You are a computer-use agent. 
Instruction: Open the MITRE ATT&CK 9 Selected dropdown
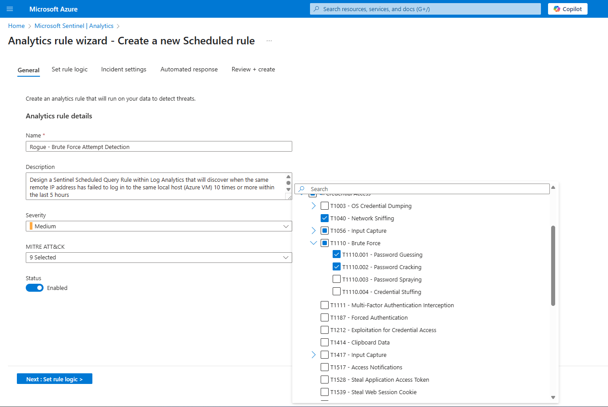(159, 257)
